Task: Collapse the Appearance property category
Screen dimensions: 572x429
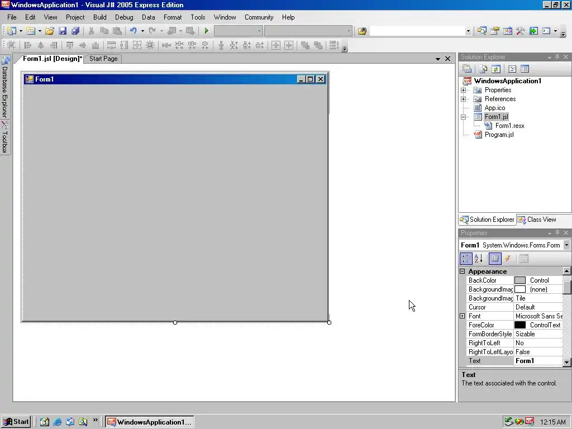Action: [462, 271]
